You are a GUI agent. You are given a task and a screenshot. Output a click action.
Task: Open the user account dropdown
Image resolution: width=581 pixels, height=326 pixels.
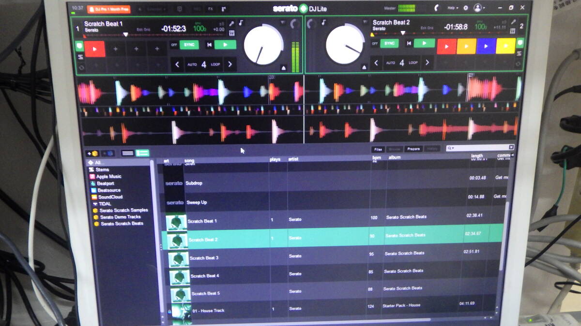tap(479, 8)
